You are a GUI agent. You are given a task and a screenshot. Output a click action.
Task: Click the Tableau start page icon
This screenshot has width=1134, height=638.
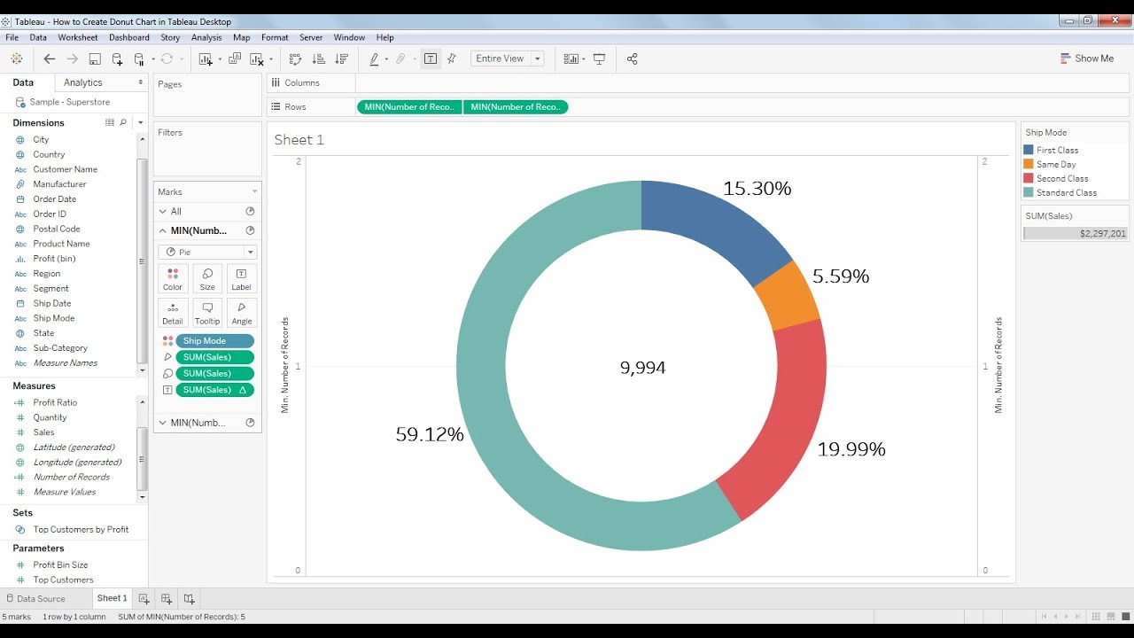pyautogui.click(x=17, y=58)
